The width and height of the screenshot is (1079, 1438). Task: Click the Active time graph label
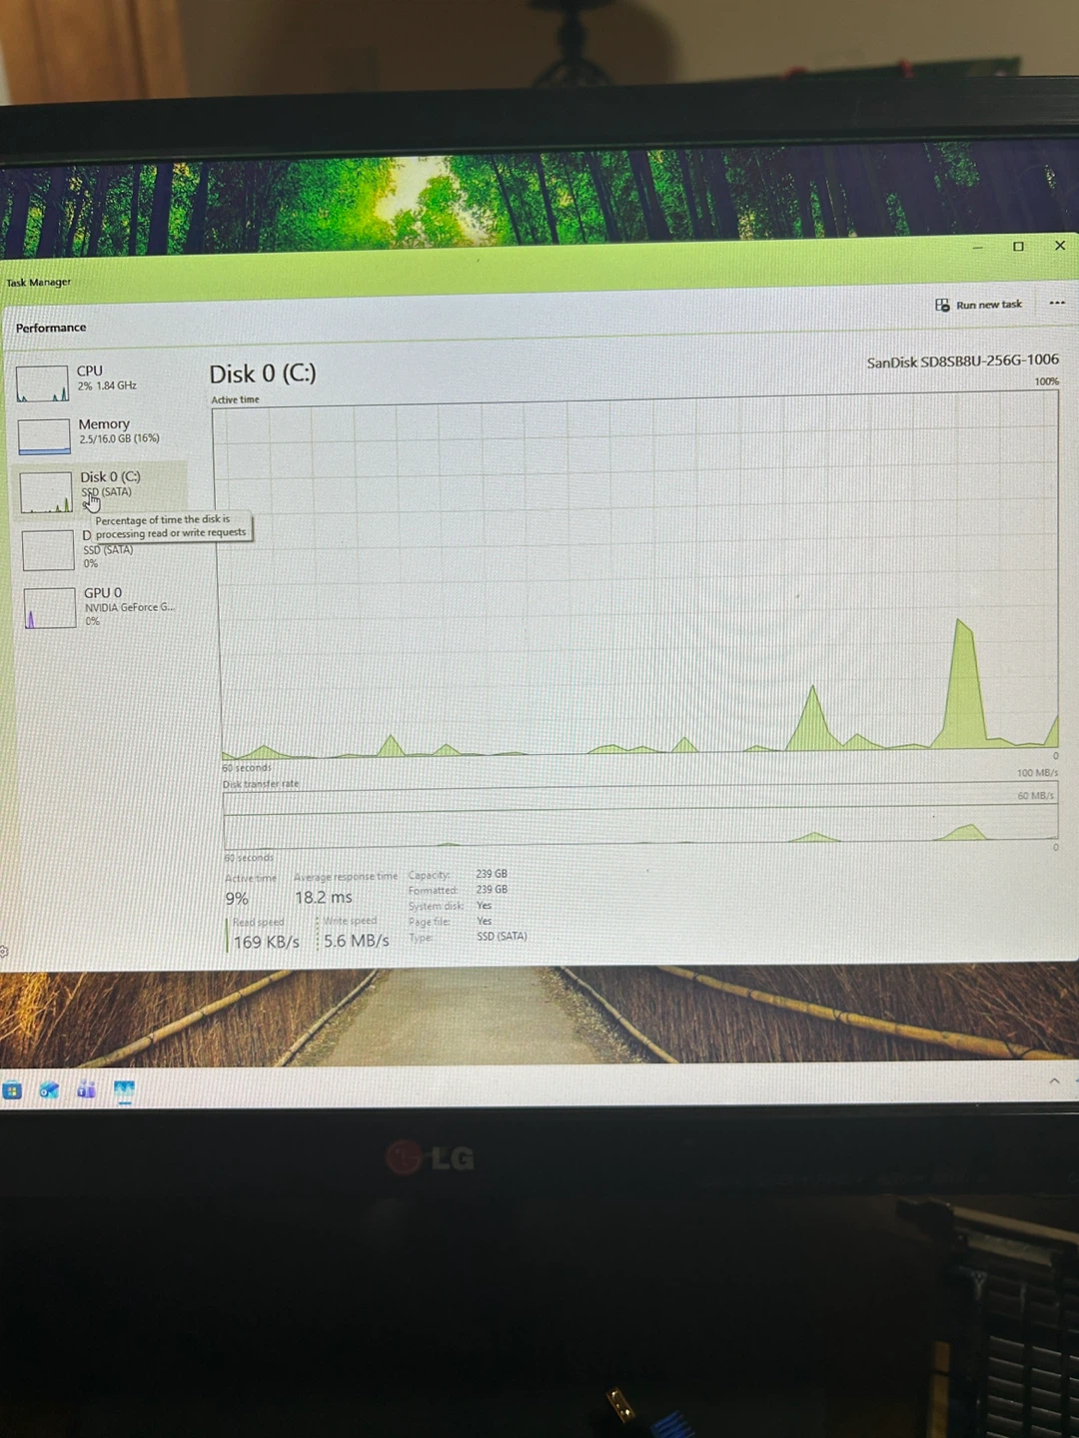[235, 399]
